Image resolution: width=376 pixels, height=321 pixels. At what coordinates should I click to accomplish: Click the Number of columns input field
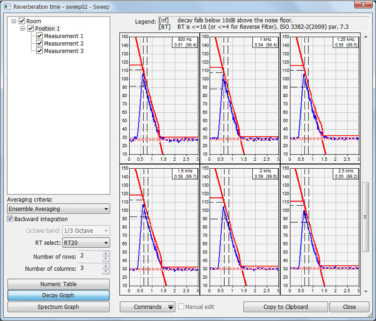(90, 268)
